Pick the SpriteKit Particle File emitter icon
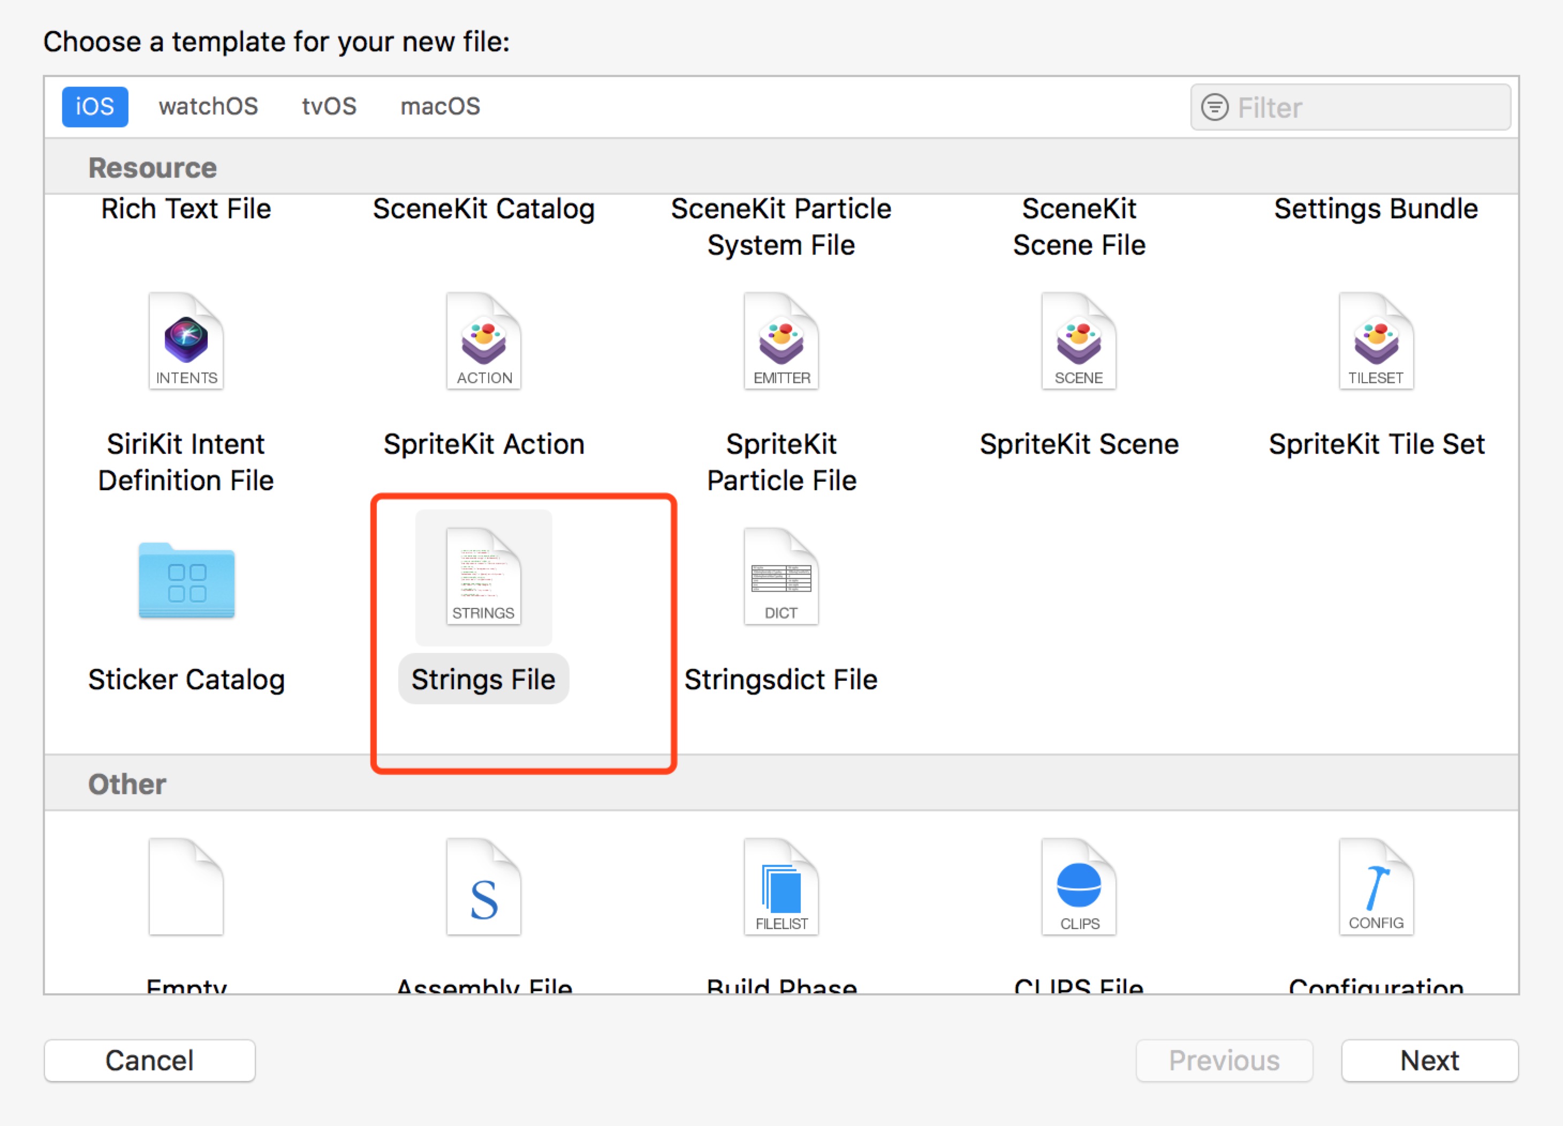The image size is (1563, 1126). click(x=781, y=342)
